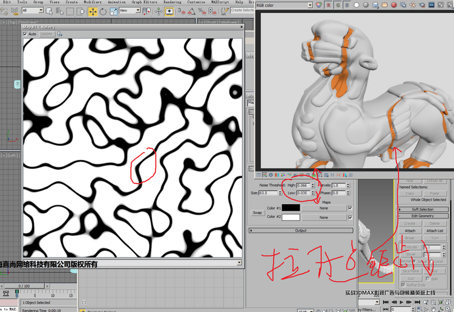
Task: Increase the High noise threshold spinner
Action: point(313,184)
